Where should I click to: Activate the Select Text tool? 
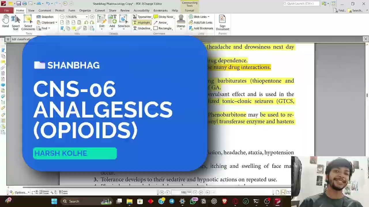tap(16, 23)
